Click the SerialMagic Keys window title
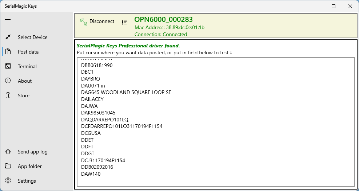The height and width of the screenshot is (191, 359). (21, 6)
